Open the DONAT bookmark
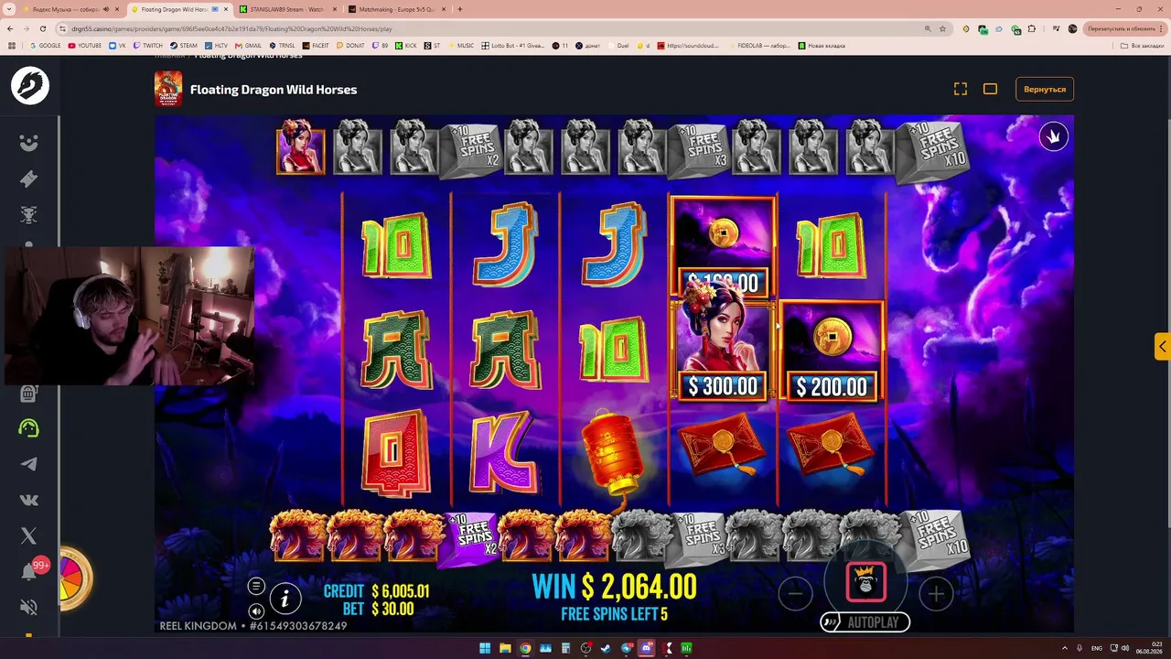This screenshot has width=1171, height=659. 350,46
